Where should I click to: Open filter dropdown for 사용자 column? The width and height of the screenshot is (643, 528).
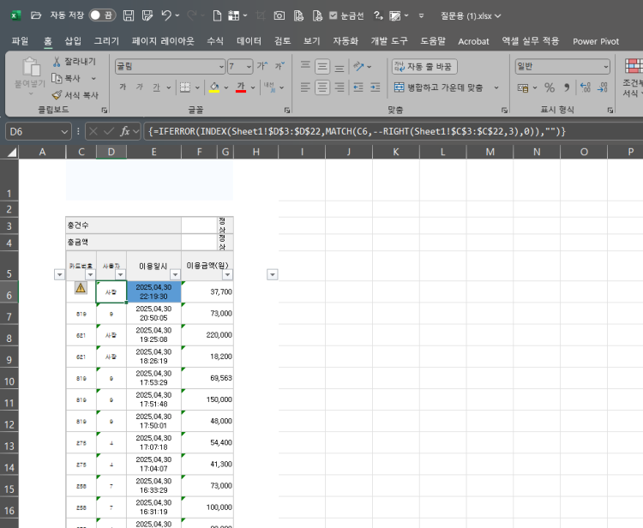tap(121, 274)
